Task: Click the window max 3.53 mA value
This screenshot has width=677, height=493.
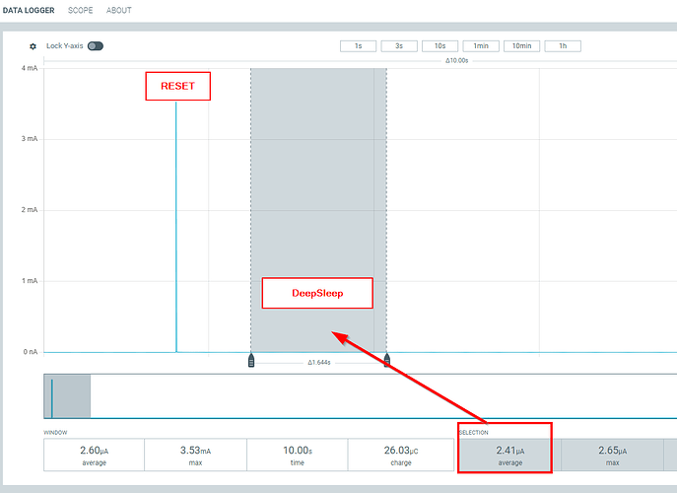Action: point(195,455)
